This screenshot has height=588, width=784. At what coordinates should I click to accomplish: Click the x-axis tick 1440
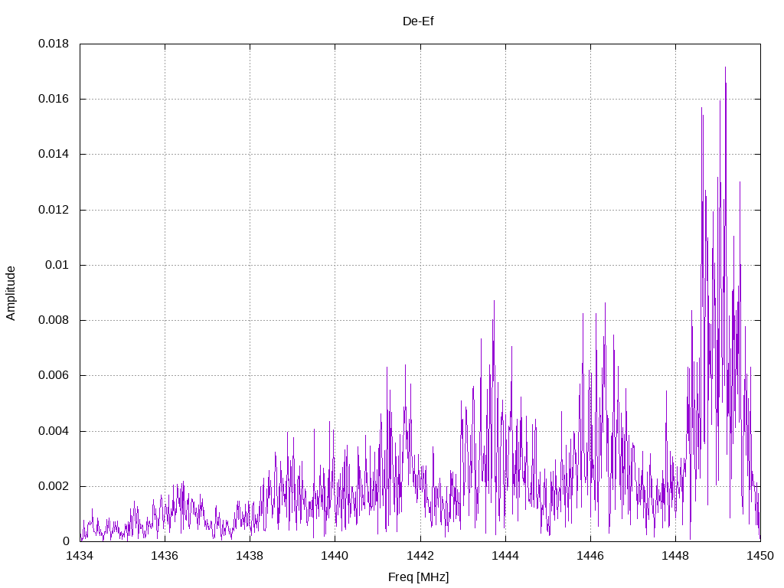[x=335, y=556]
